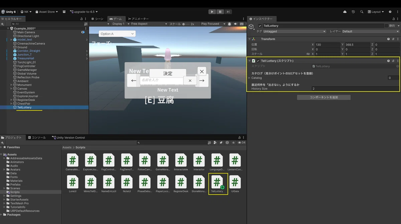Image resolution: width=401 pixels, height=224 pixels.
Task: Open the Console (コンソール) tab
Action: click(x=37, y=138)
